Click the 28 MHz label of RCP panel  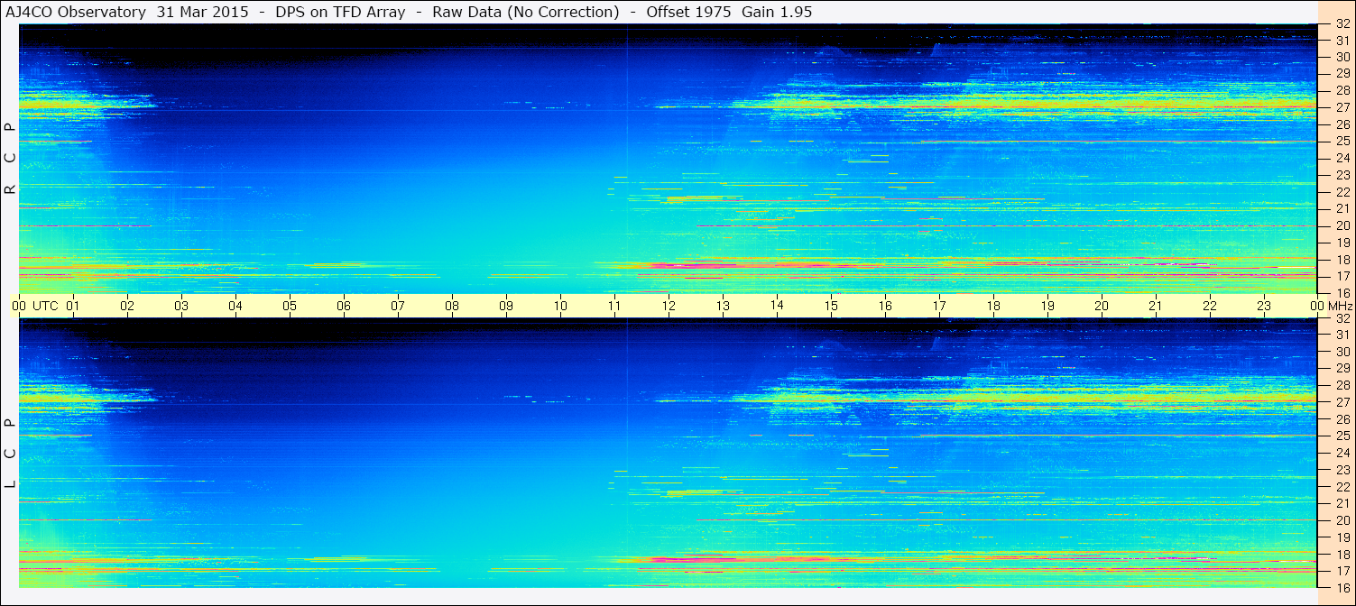1342,90
